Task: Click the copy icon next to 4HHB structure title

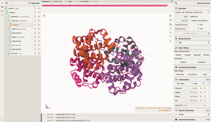Action: tap(208, 12)
